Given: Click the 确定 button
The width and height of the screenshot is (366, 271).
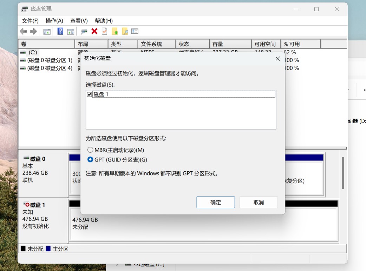Looking at the screenshot, I should 215,202.
